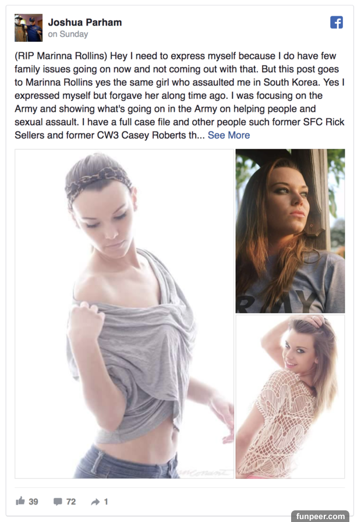
Task: Open the photo with the lace crochet top
Action: [290, 397]
